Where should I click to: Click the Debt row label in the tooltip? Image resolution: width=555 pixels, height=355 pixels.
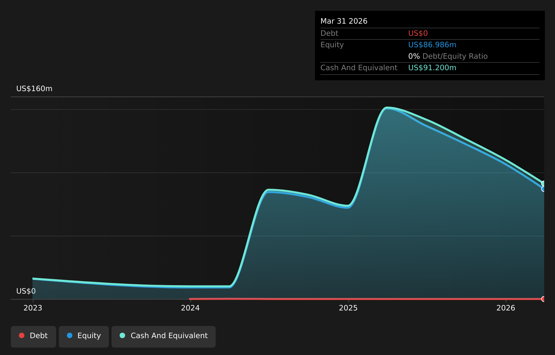(329, 33)
